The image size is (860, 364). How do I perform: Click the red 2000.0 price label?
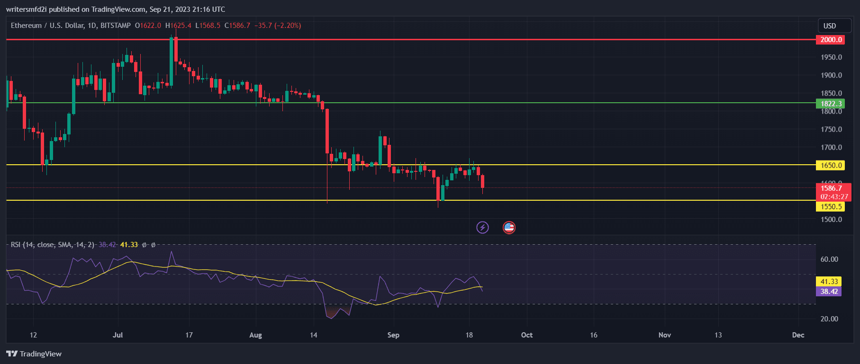coord(831,40)
